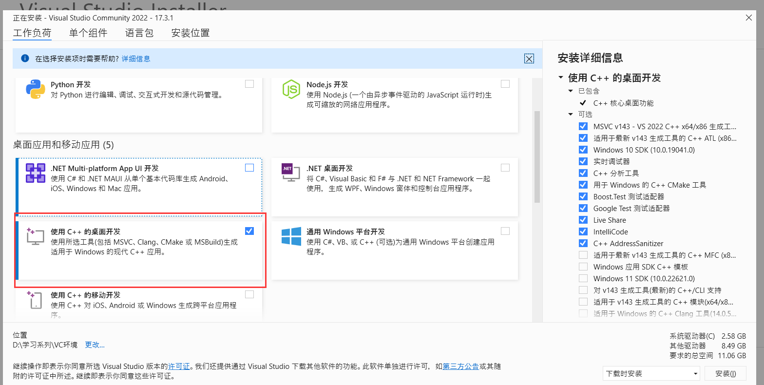Click the 安装 button
This screenshot has height=385, width=764.
[x=726, y=374]
